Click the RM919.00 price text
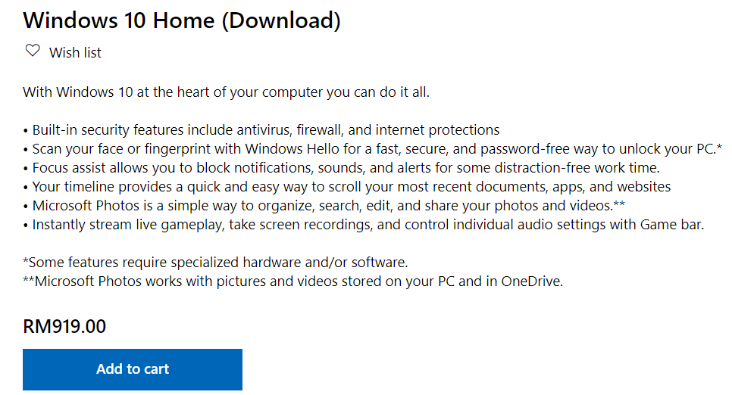Screen dimensions: 732x395 pos(64,327)
